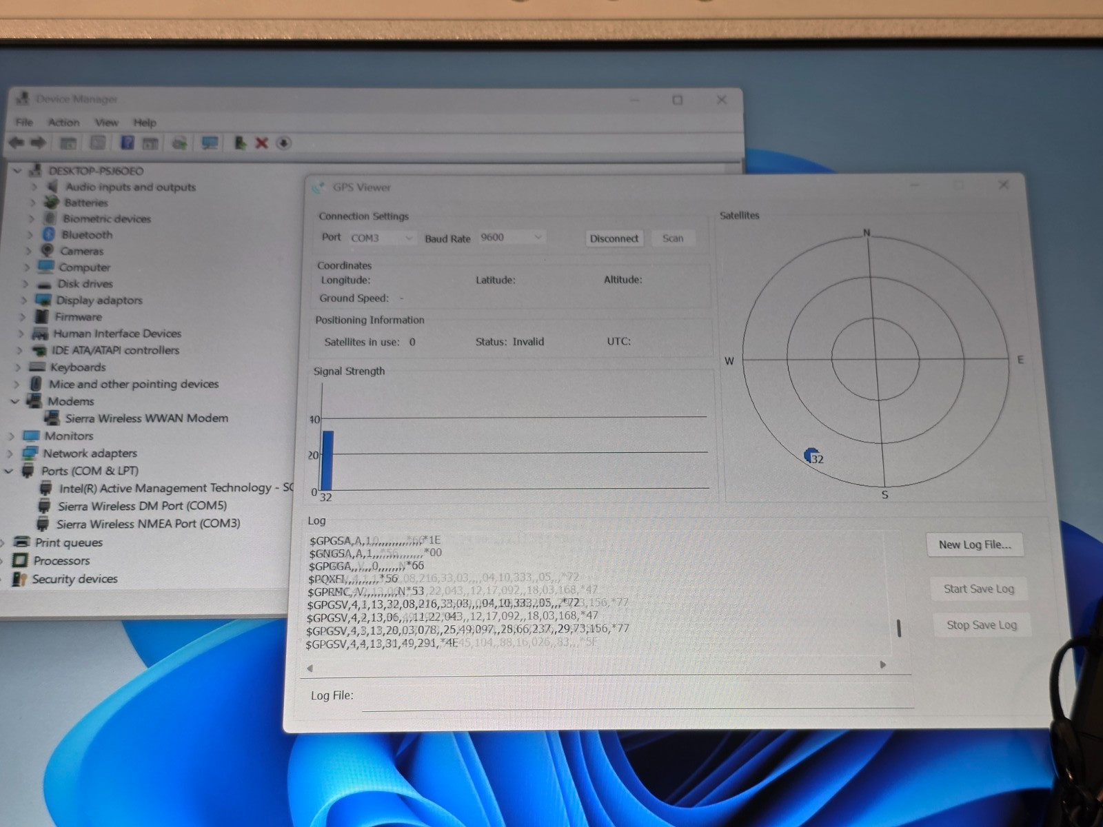Open the View menu
1103x827 pixels.
[x=106, y=122]
